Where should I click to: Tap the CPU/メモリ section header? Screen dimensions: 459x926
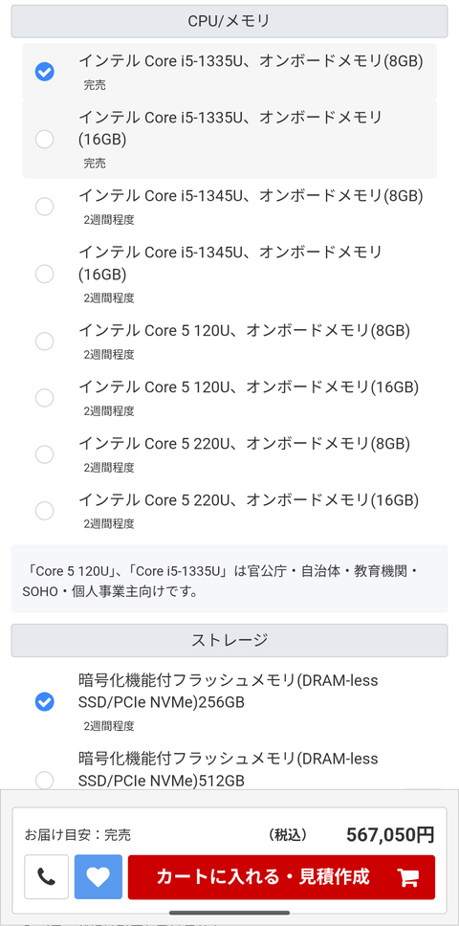pyautogui.click(x=229, y=21)
